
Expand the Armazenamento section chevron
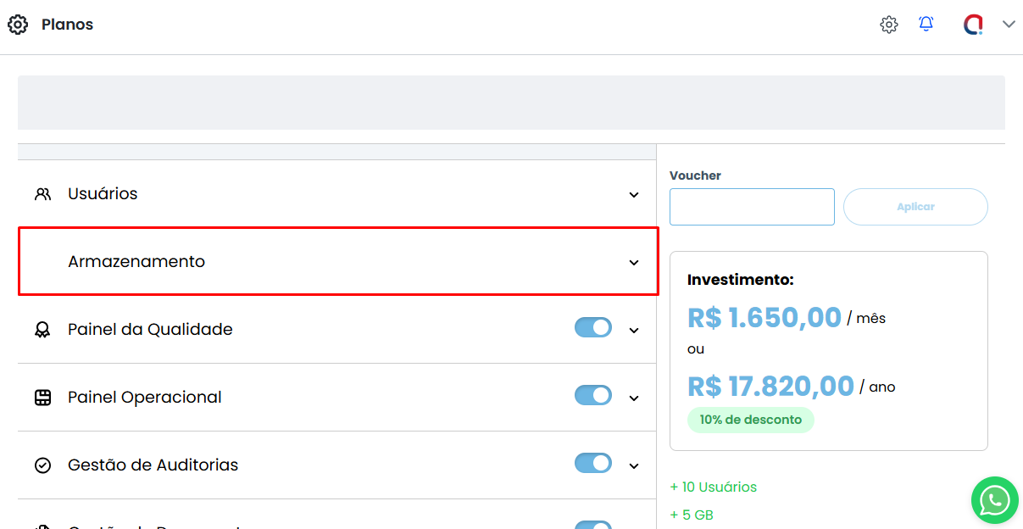click(634, 263)
